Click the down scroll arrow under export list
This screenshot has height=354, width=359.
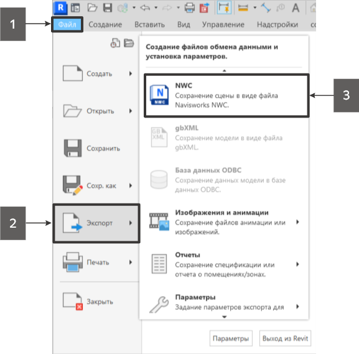(x=225, y=317)
